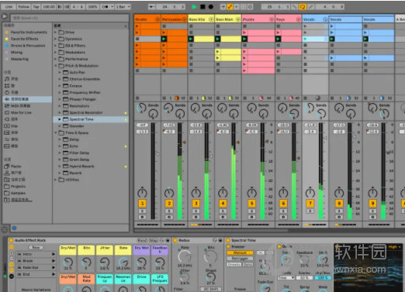Click the Plucks track pan knob
Image resolution: width=405 pixels, height=292 pixels.
tap(251, 193)
